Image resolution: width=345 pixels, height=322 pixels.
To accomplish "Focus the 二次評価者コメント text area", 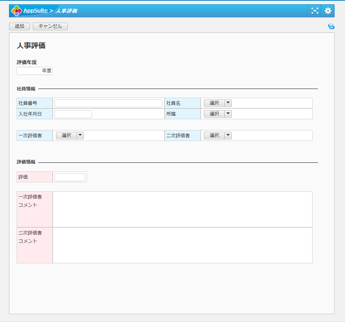I will (182, 245).
